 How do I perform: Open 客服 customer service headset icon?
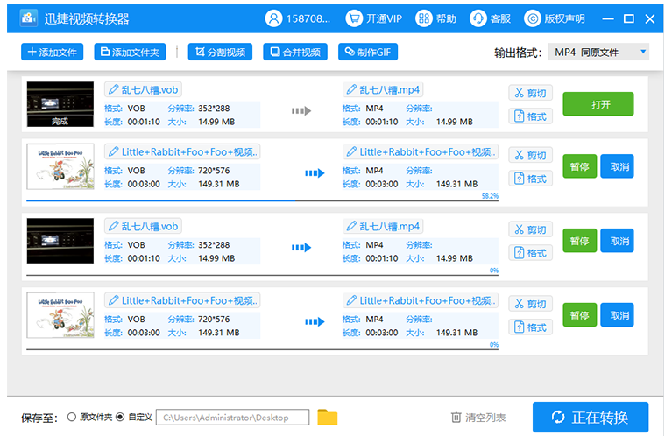click(x=478, y=18)
